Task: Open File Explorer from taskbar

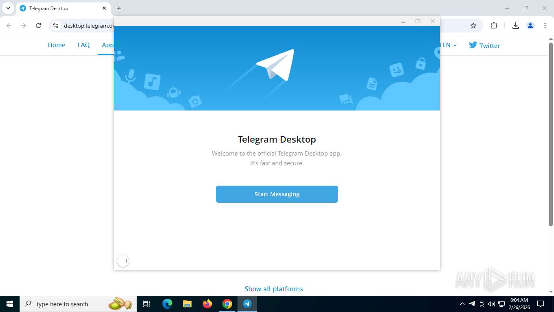Action: [187, 304]
